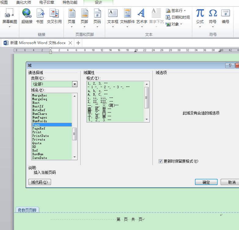Switch to the Design (设计) tab
This screenshot has height=230, width=239.
[98, 2]
